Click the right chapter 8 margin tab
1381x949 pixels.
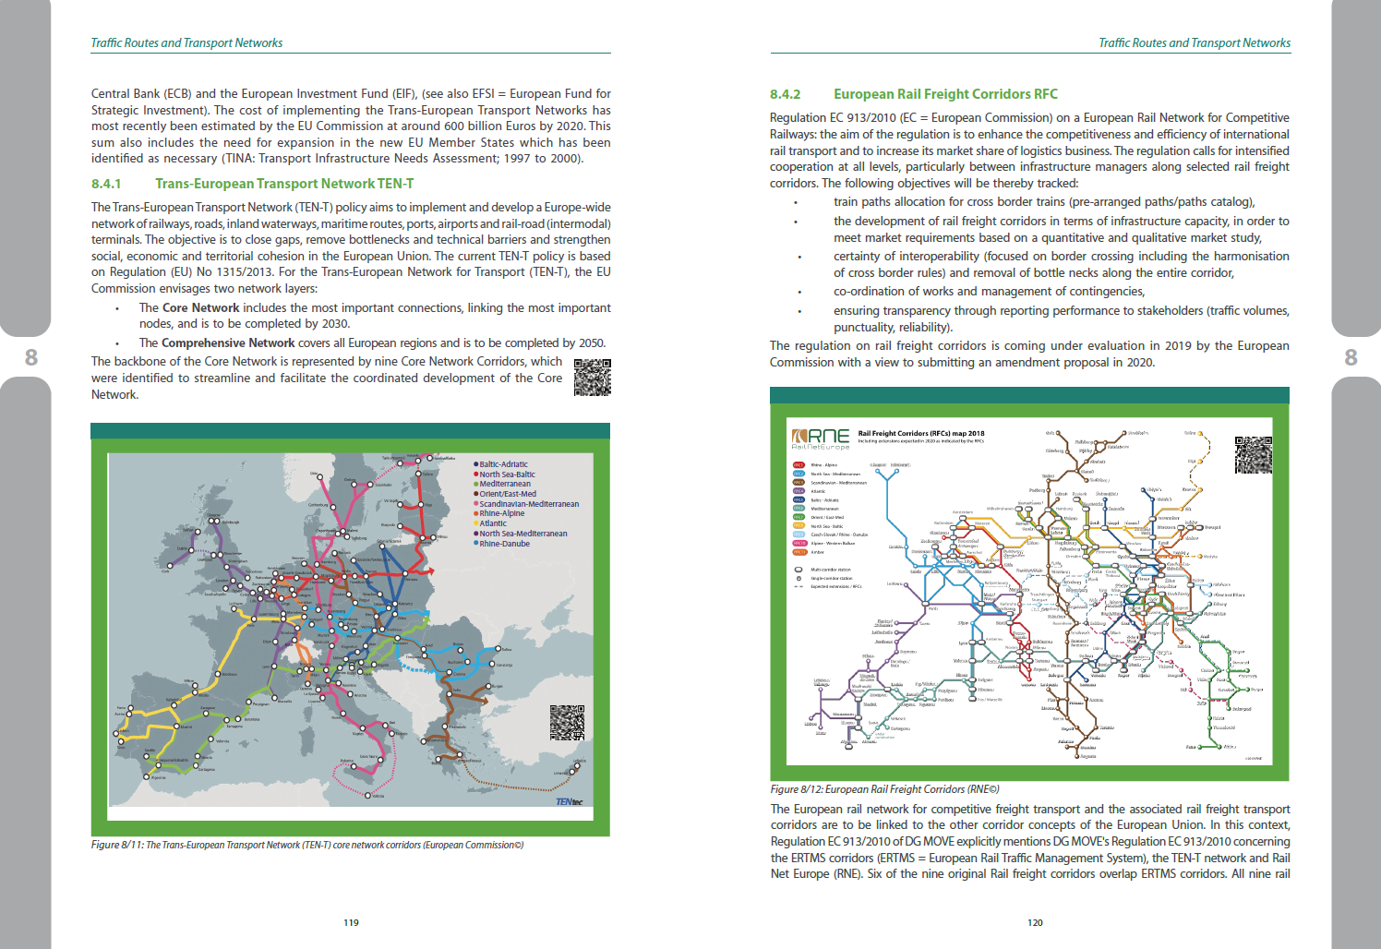point(1351,357)
